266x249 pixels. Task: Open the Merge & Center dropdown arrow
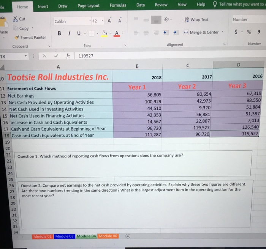point(222,32)
